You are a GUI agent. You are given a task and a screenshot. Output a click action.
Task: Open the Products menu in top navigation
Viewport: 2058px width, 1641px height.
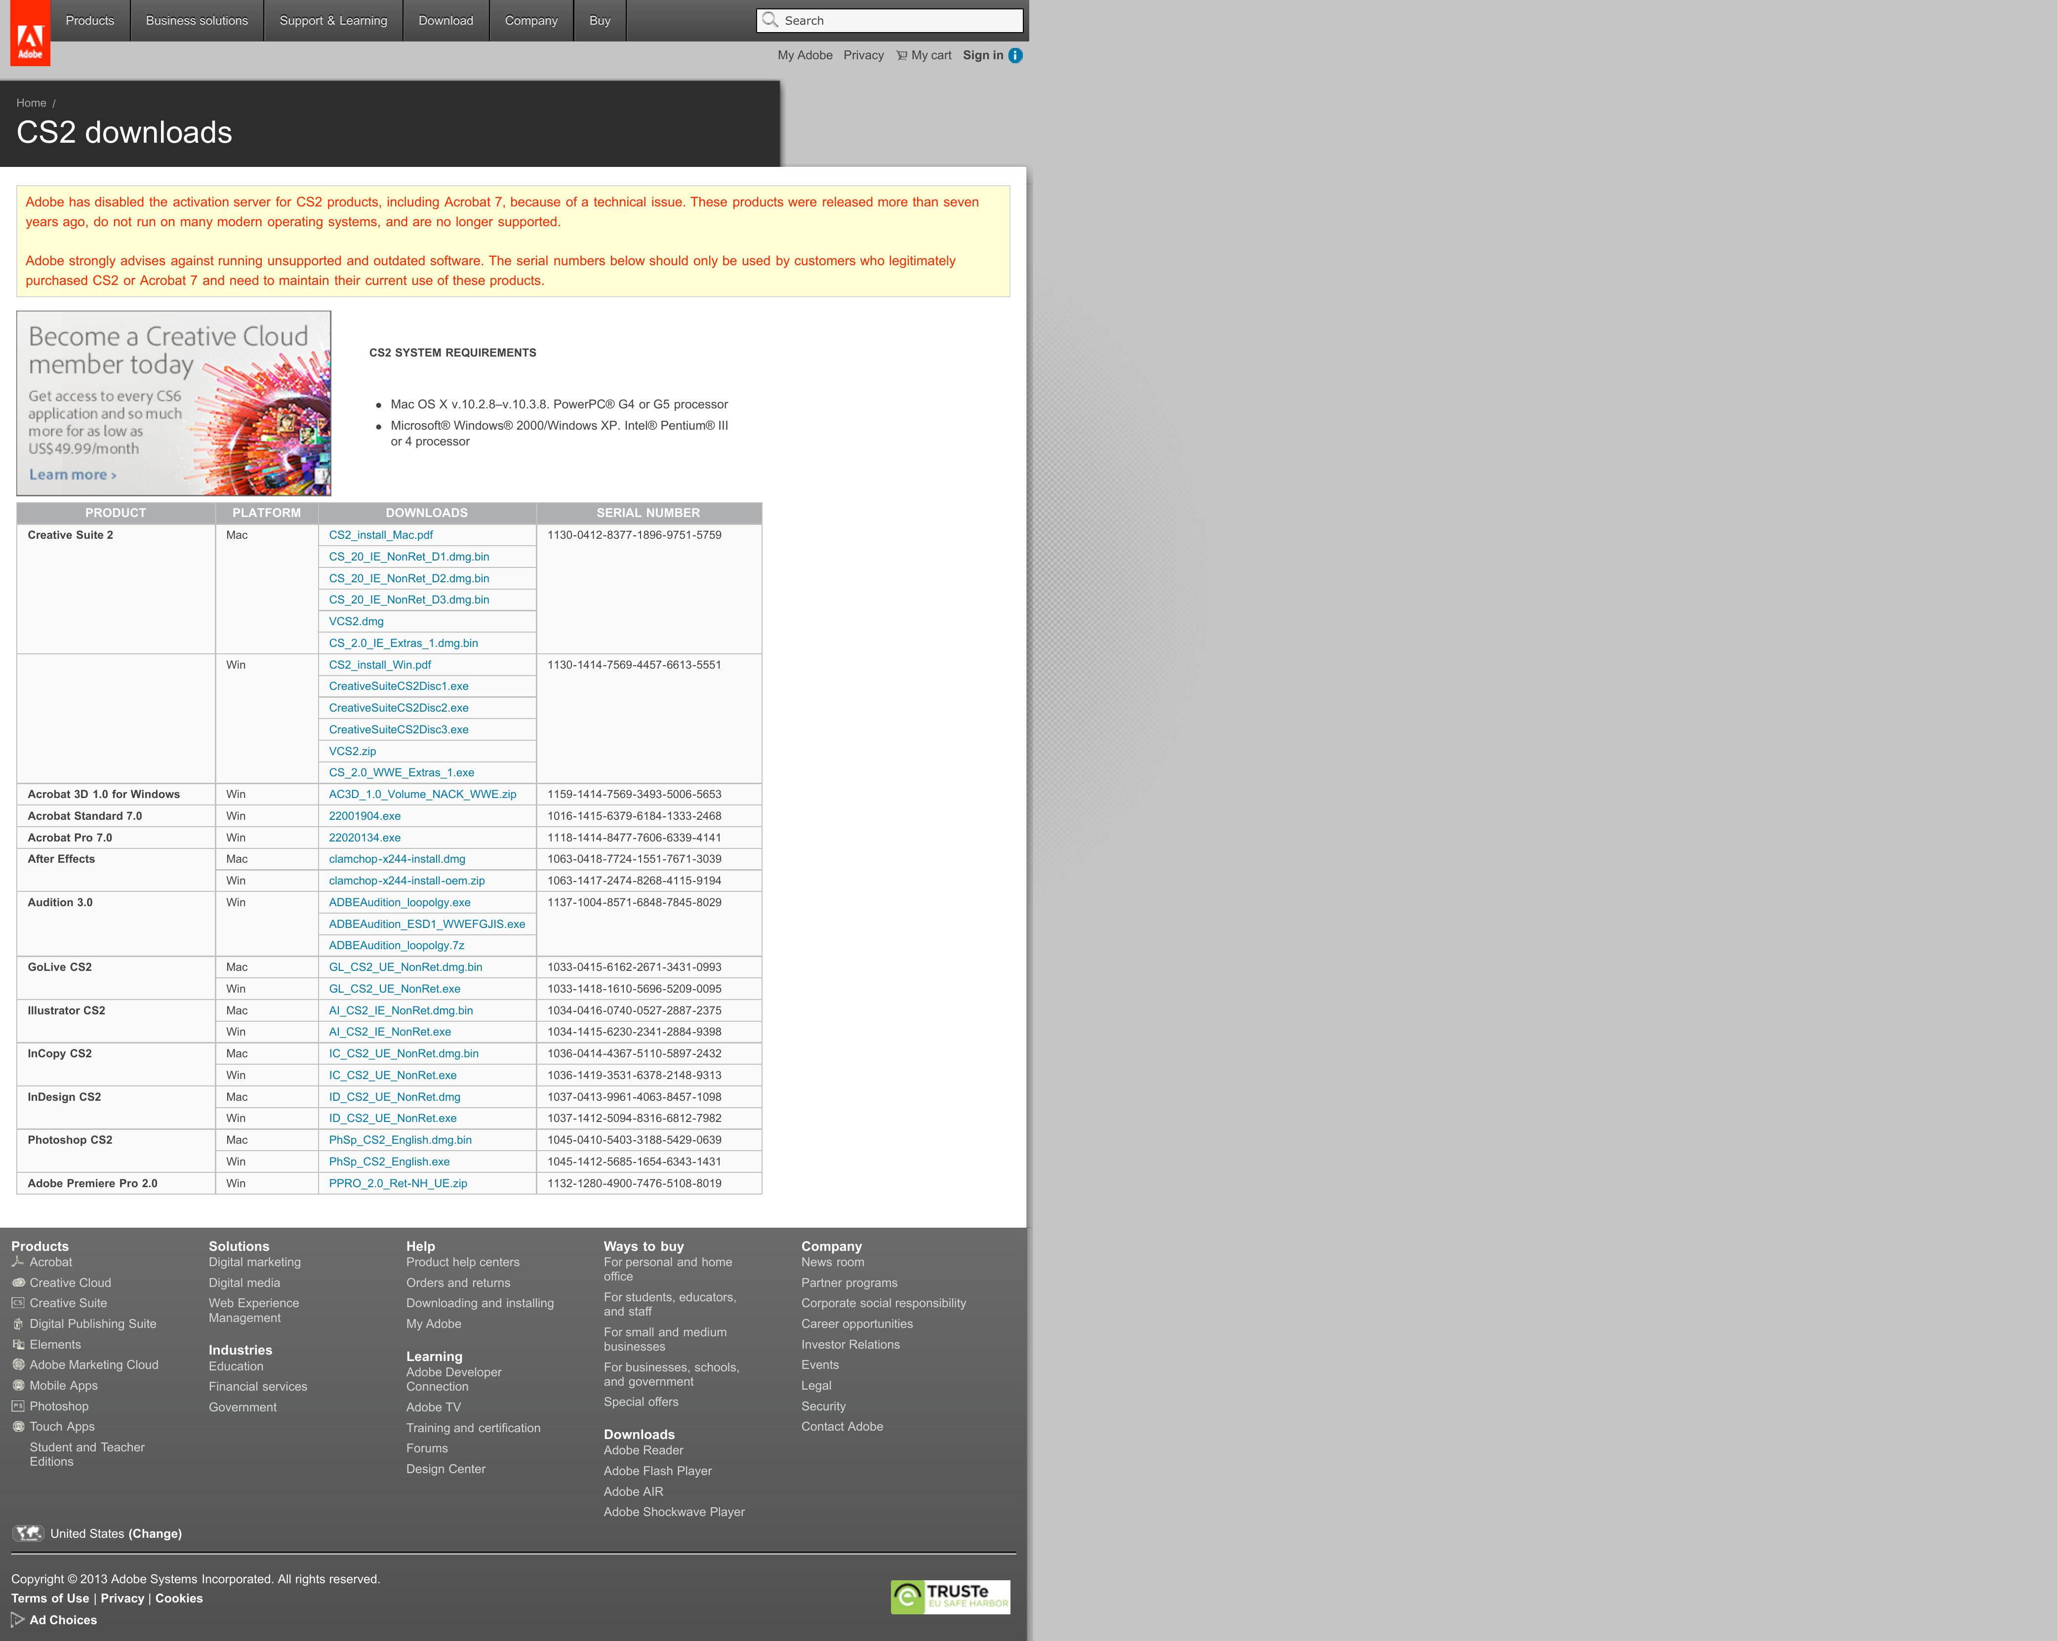click(x=90, y=20)
